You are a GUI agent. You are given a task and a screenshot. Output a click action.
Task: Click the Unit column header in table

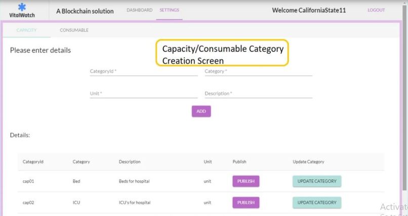(x=208, y=162)
